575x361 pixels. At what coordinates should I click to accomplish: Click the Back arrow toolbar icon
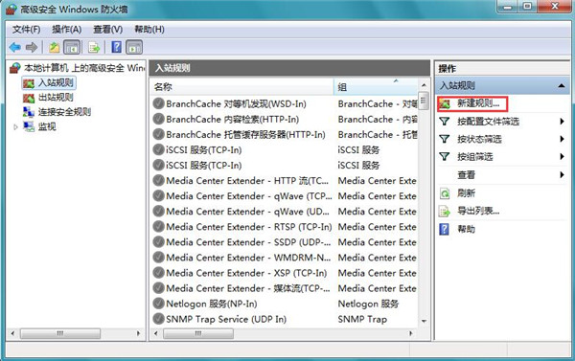point(15,47)
